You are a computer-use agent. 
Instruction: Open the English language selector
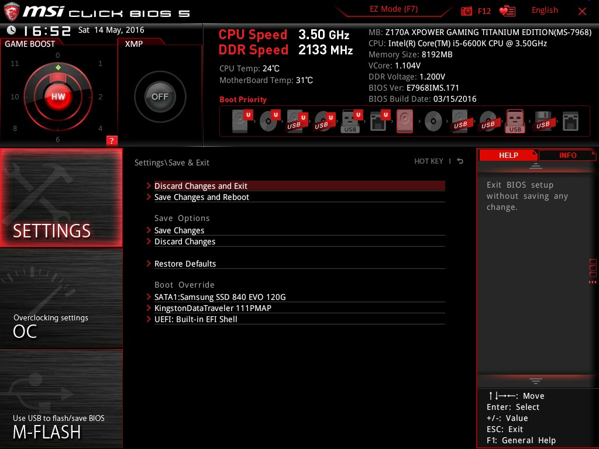pyautogui.click(x=545, y=11)
